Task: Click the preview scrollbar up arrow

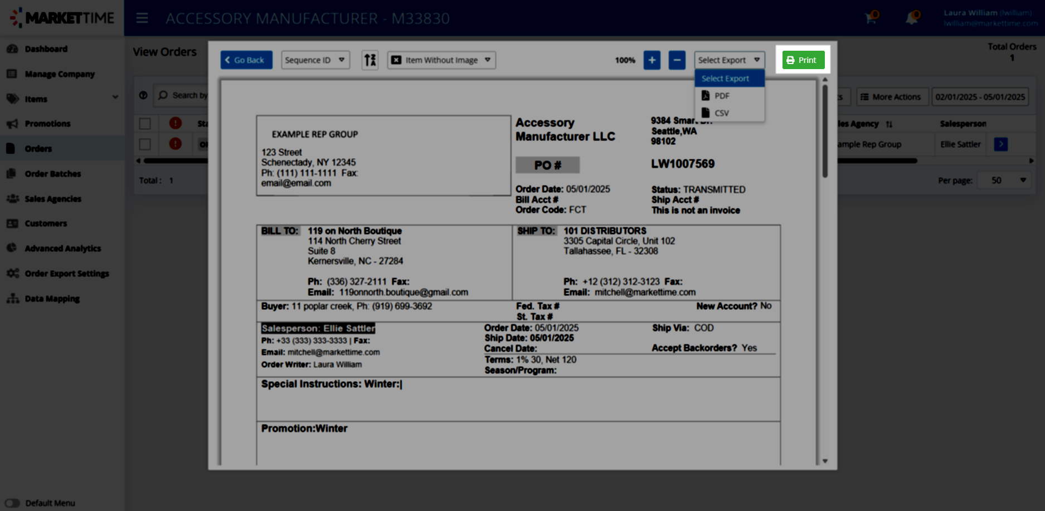Action: (x=825, y=80)
